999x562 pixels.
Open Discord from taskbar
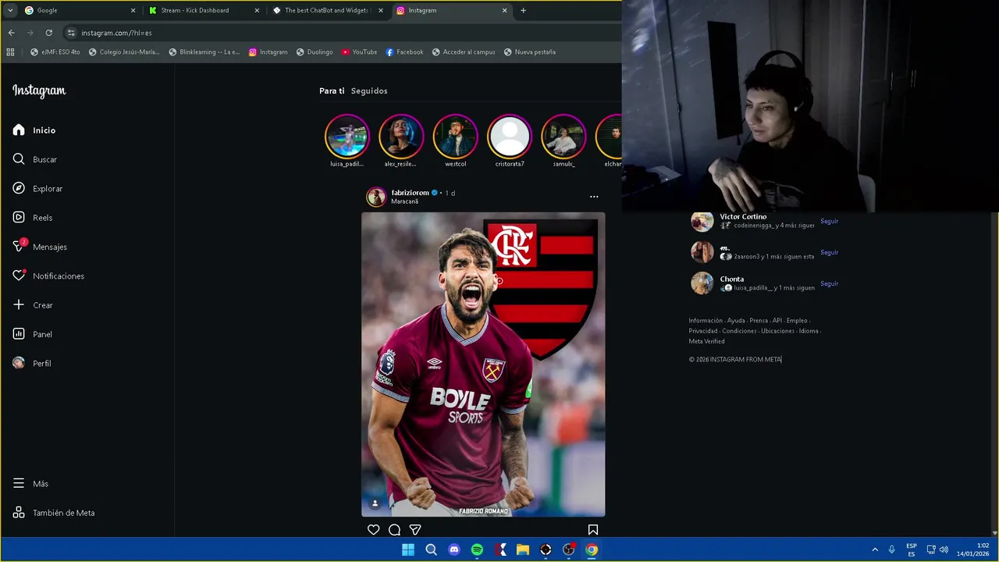tap(454, 550)
